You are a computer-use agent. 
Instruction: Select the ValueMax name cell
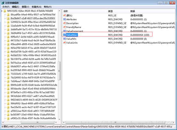click(72, 35)
